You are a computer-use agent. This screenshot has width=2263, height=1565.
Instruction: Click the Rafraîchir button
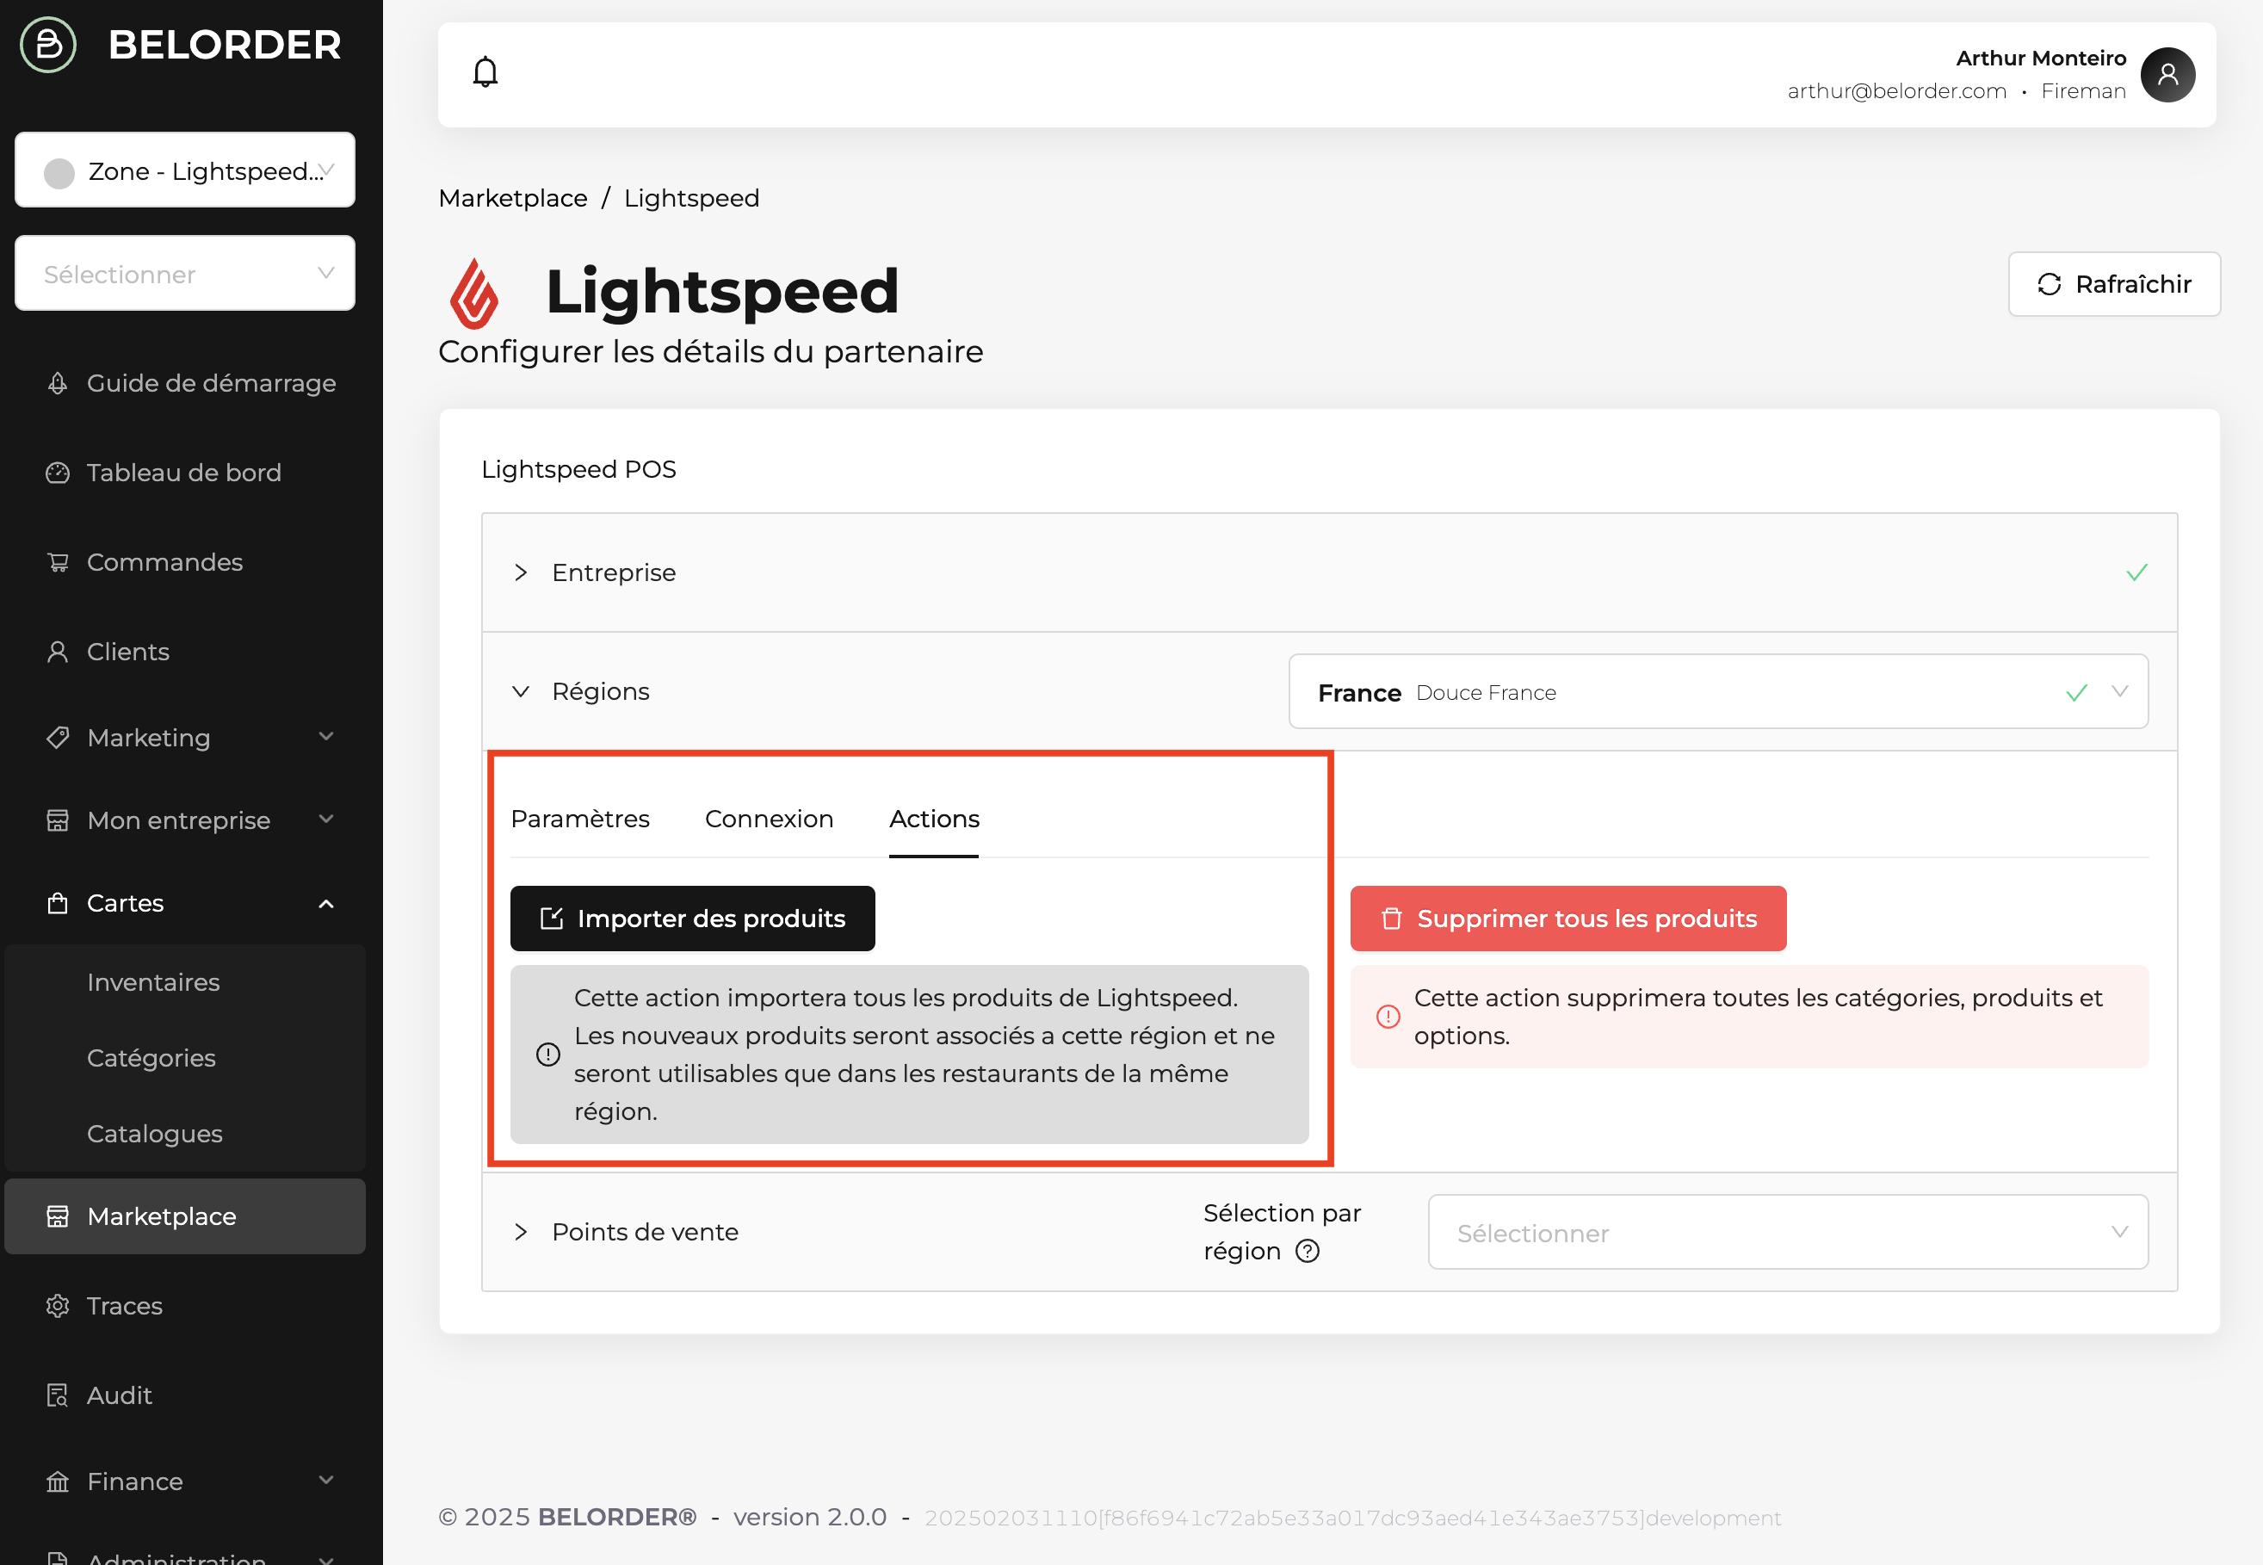(2114, 284)
